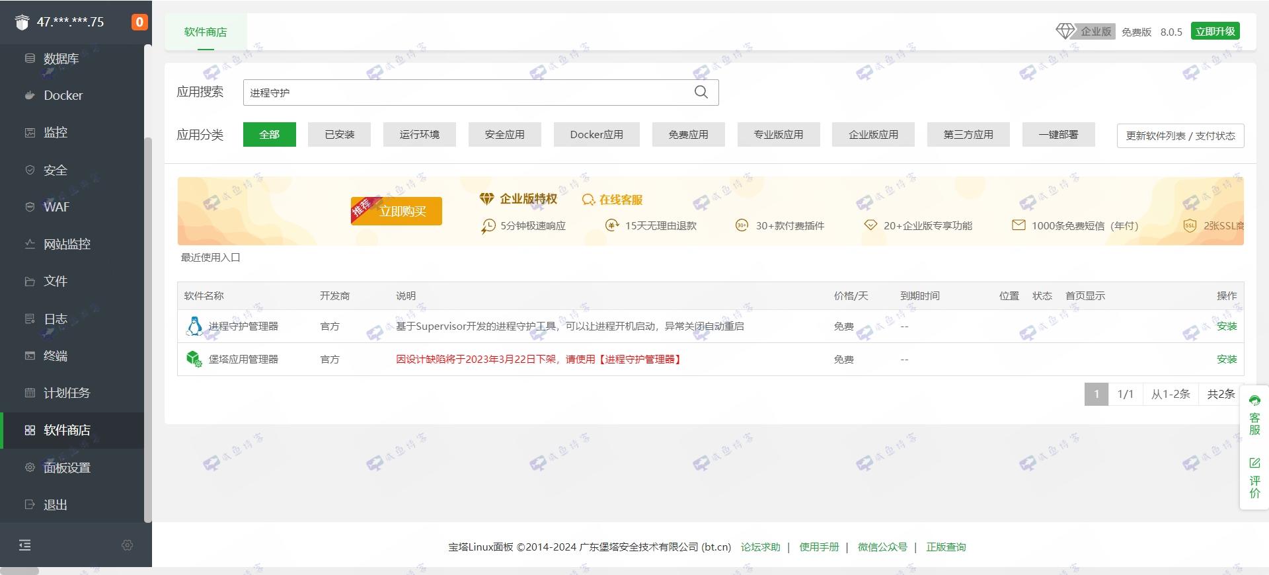Viewport: 1269px width, 575px height.
Task: Select the Docker应用 category filter
Action: coord(597,134)
